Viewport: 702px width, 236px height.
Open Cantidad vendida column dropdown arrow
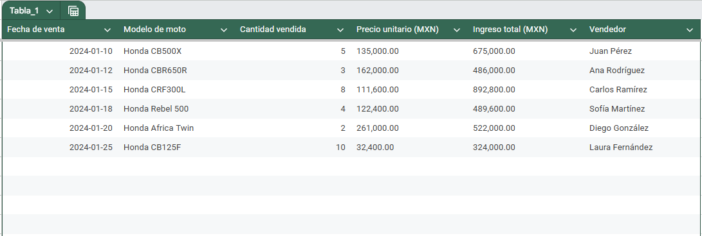pyautogui.click(x=340, y=30)
